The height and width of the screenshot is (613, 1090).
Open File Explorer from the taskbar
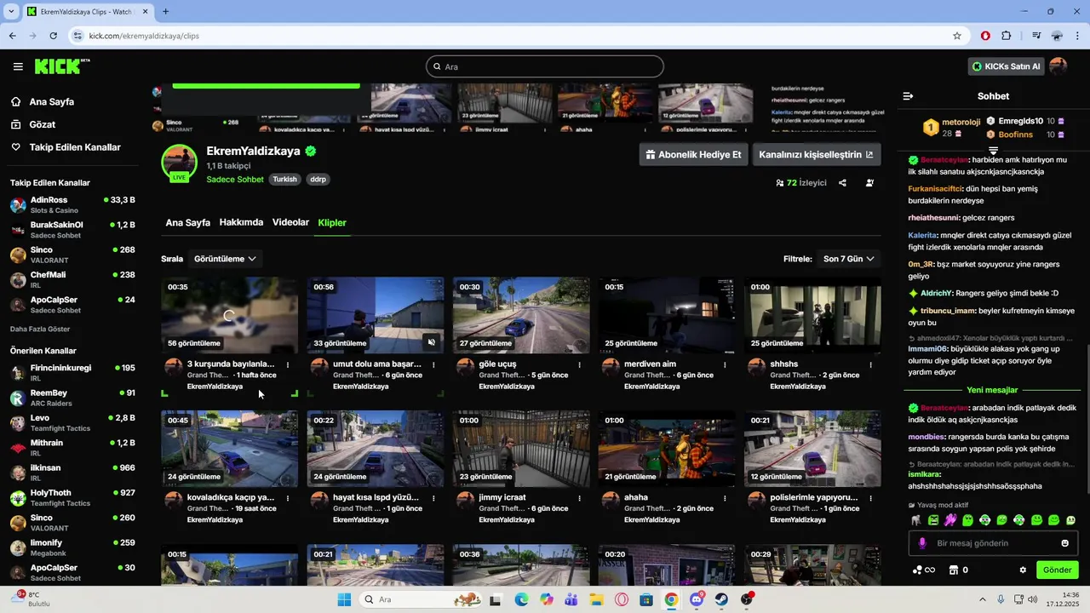pos(596,599)
